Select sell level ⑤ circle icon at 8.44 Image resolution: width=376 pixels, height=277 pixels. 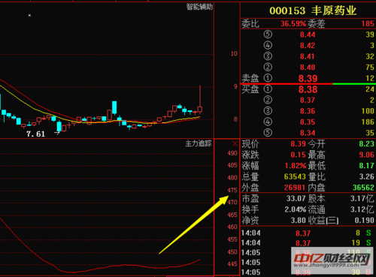click(268, 34)
